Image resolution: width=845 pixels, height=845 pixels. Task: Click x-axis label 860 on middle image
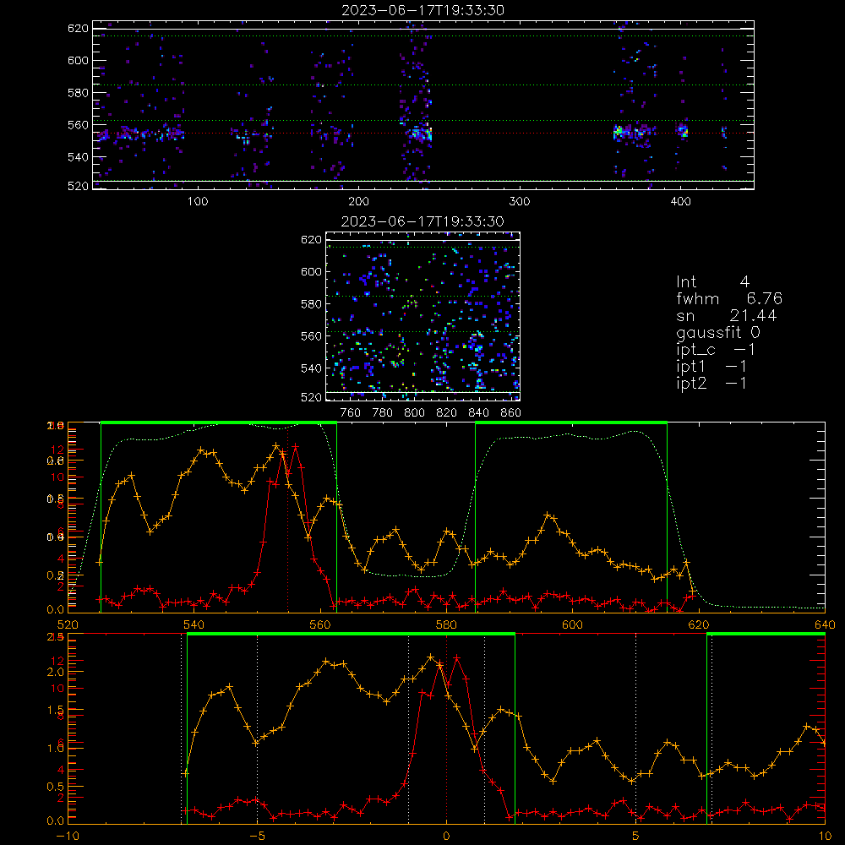pyautogui.click(x=511, y=413)
